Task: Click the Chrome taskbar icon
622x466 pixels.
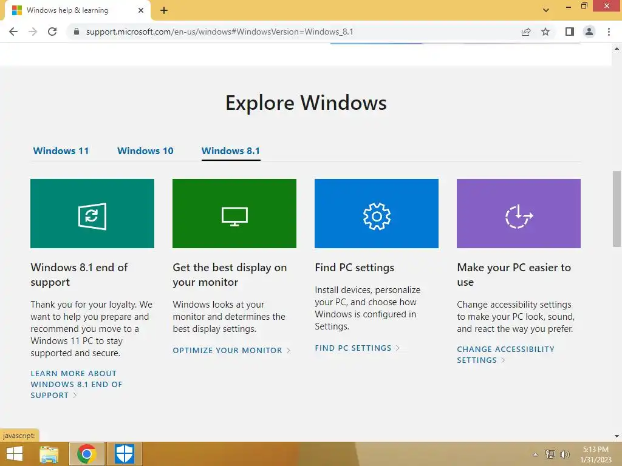Action: pyautogui.click(x=87, y=454)
